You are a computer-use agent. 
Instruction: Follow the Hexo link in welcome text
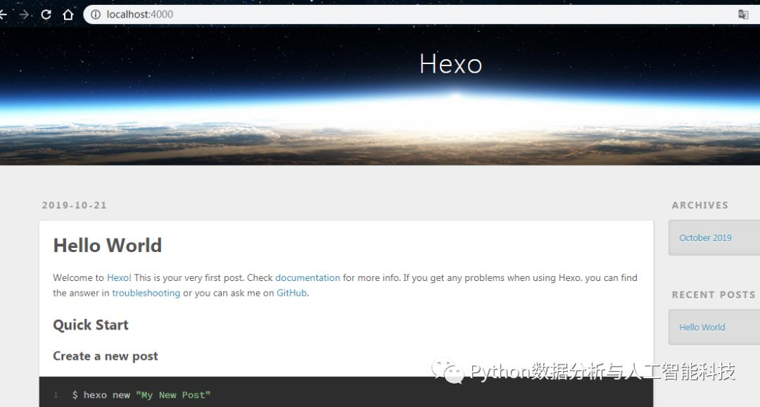point(118,278)
